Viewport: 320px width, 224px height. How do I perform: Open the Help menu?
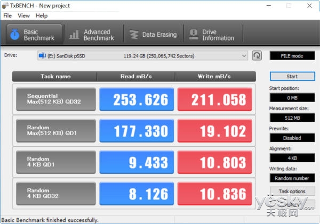42,15
